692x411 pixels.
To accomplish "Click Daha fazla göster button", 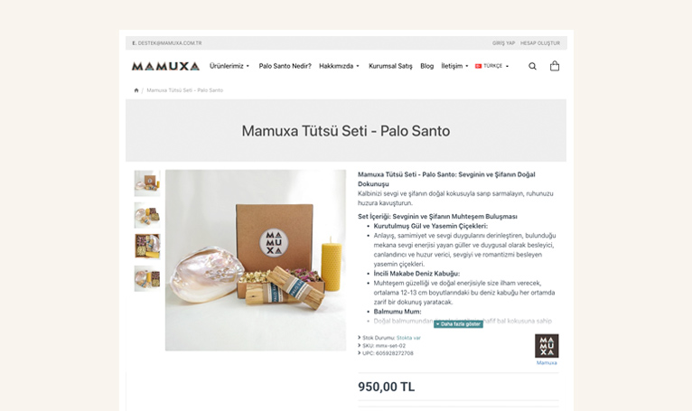I will pyautogui.click(x=458, y=324).
